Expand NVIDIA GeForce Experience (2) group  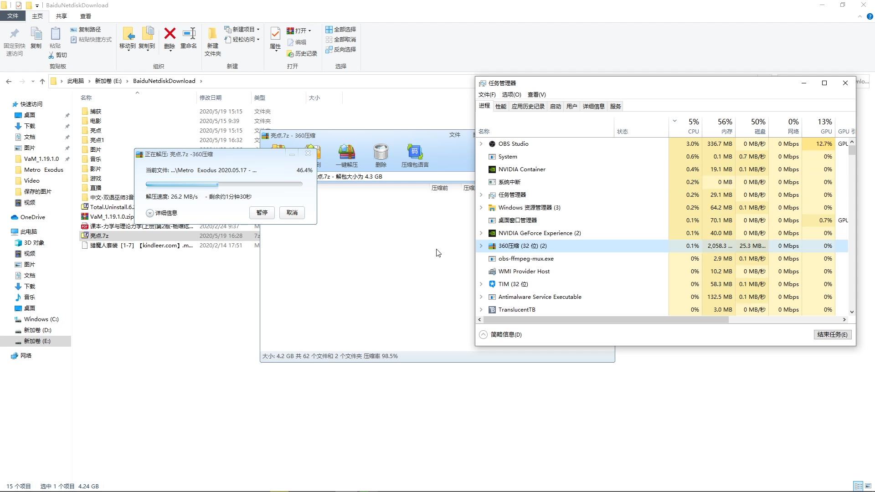click(481, 233)
